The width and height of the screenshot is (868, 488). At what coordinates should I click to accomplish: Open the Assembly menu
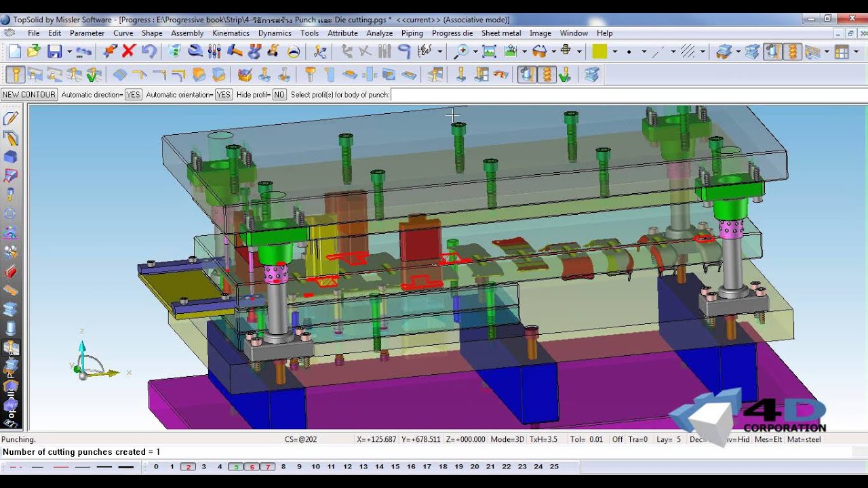point(187,33)
